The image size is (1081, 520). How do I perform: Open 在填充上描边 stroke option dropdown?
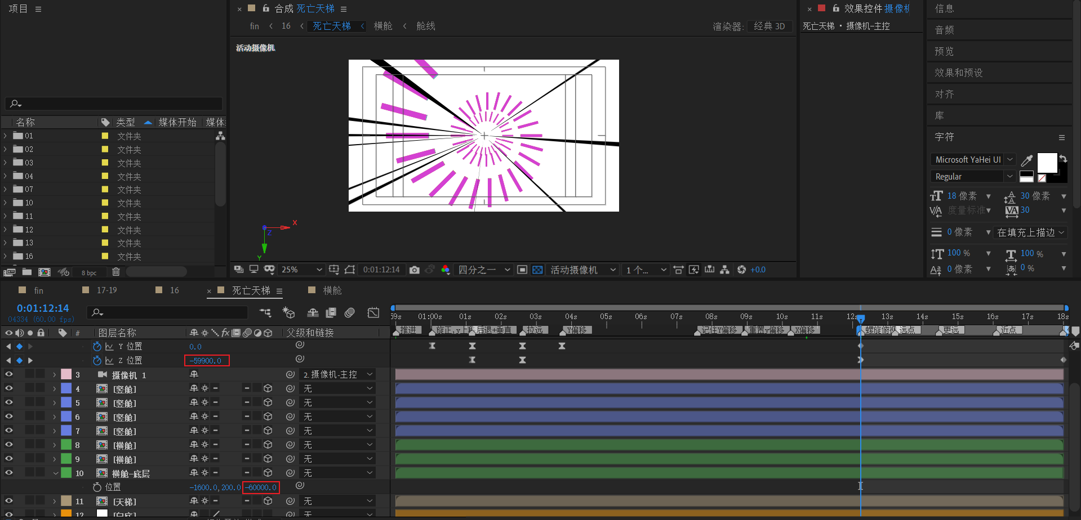click(1031, 232)
